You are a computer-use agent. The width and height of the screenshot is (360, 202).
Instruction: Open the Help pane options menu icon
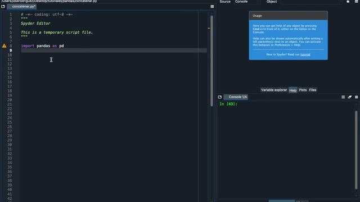(356, 1)
